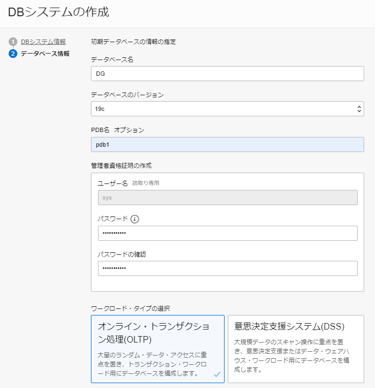Click the OLTP selected checkmark icon
This screenshot has width=375, height=388.
click(216, 374)
